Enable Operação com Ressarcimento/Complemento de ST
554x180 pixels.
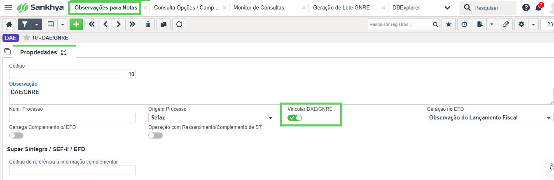(156, 135)
